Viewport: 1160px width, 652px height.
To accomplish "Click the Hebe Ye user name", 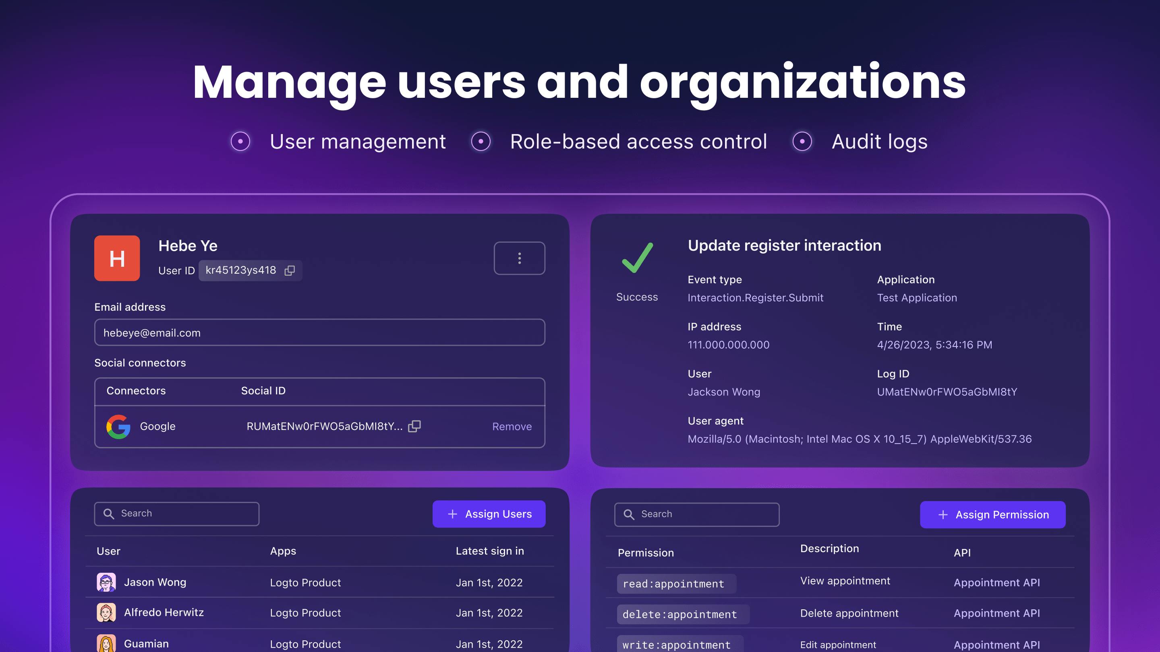I will [x=188, y=246].
